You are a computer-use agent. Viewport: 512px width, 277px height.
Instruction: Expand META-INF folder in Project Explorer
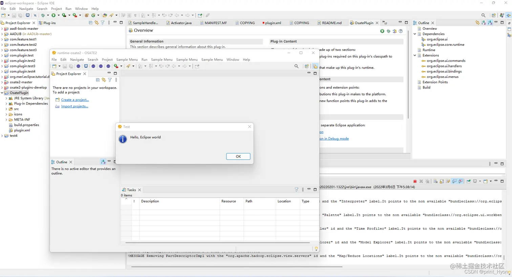click(x=6, y=120)
